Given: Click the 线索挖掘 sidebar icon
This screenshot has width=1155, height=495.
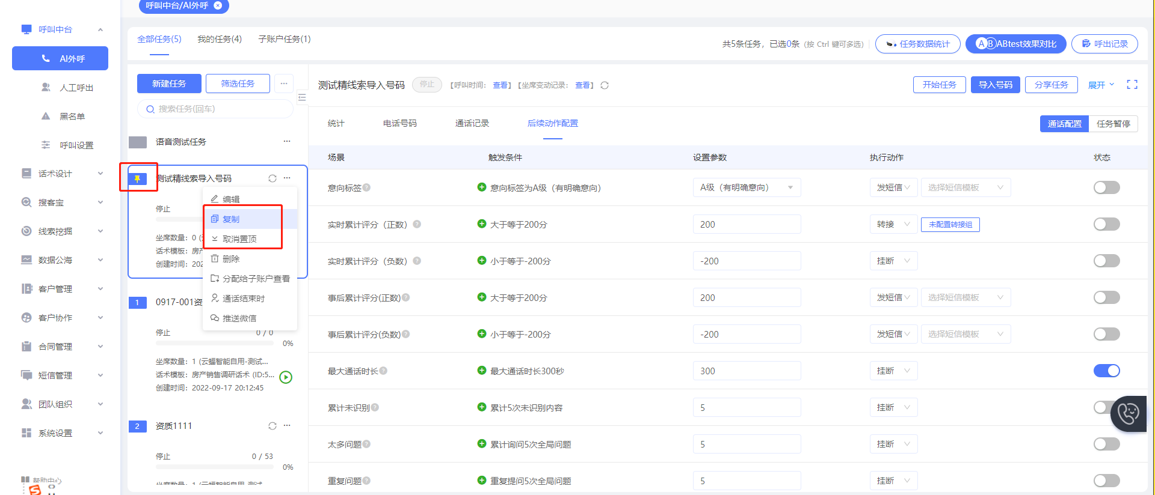Looking at the screenshot, I should click(26, 231).
